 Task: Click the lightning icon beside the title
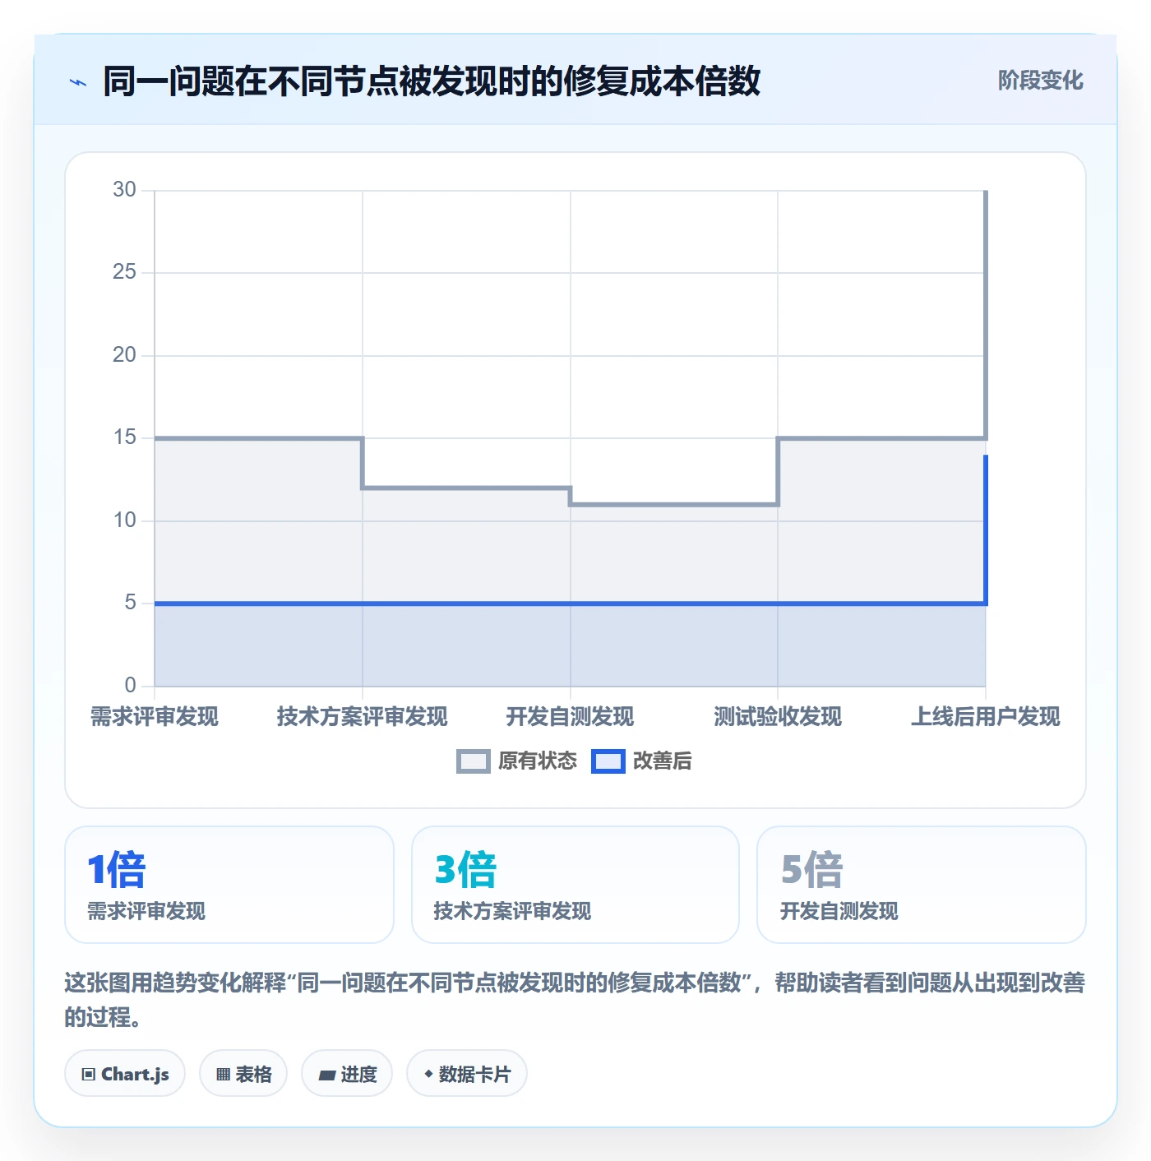78,82
